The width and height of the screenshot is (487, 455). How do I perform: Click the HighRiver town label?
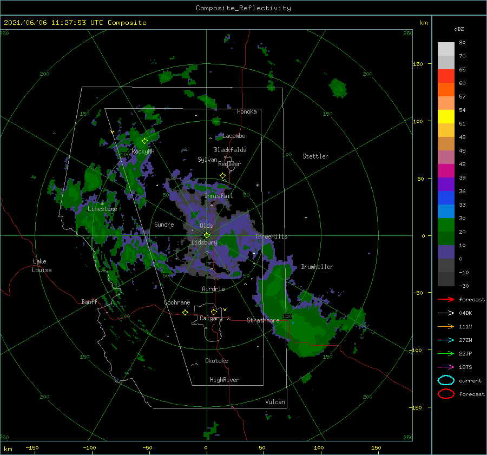click(225, 380)
